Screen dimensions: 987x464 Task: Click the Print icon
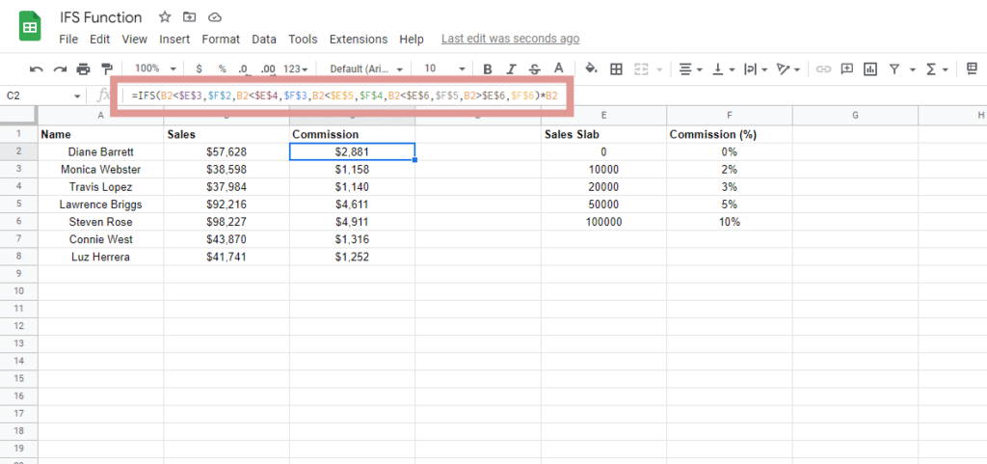click(83, 68)
